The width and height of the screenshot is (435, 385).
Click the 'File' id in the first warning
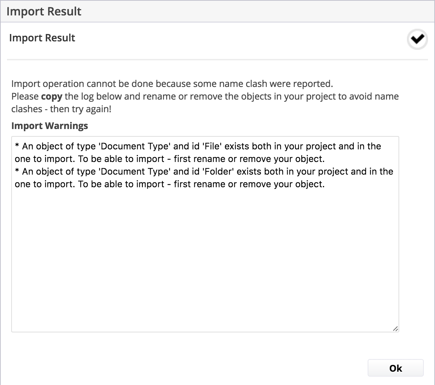tap(212, 146)
